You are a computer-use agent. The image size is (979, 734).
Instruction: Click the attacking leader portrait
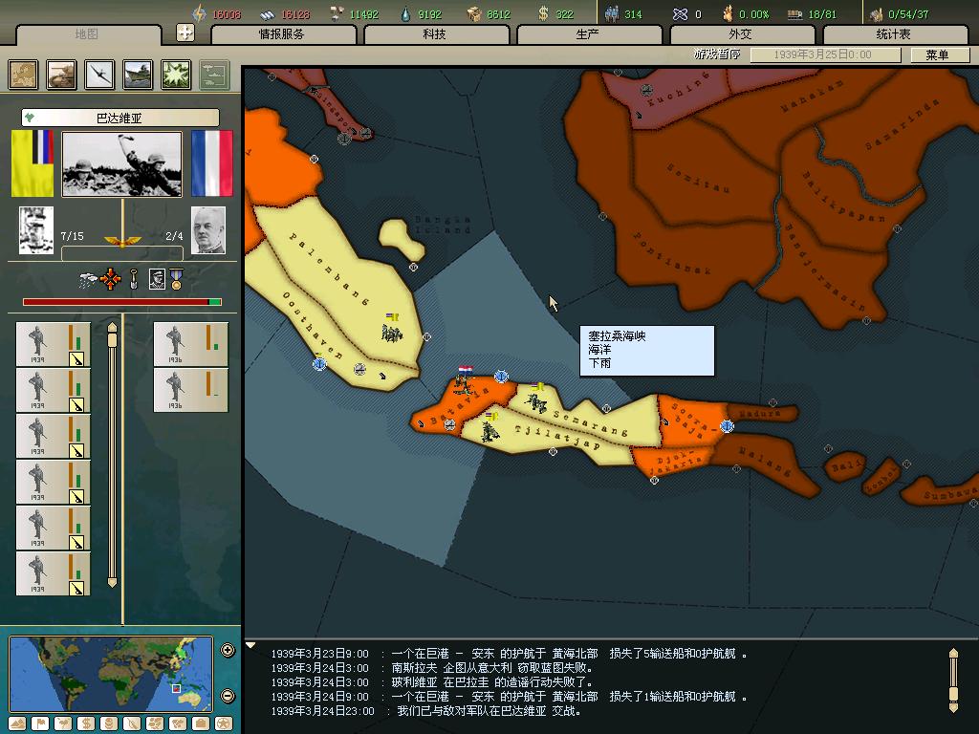pyautogui.click(x=36, y=230)
